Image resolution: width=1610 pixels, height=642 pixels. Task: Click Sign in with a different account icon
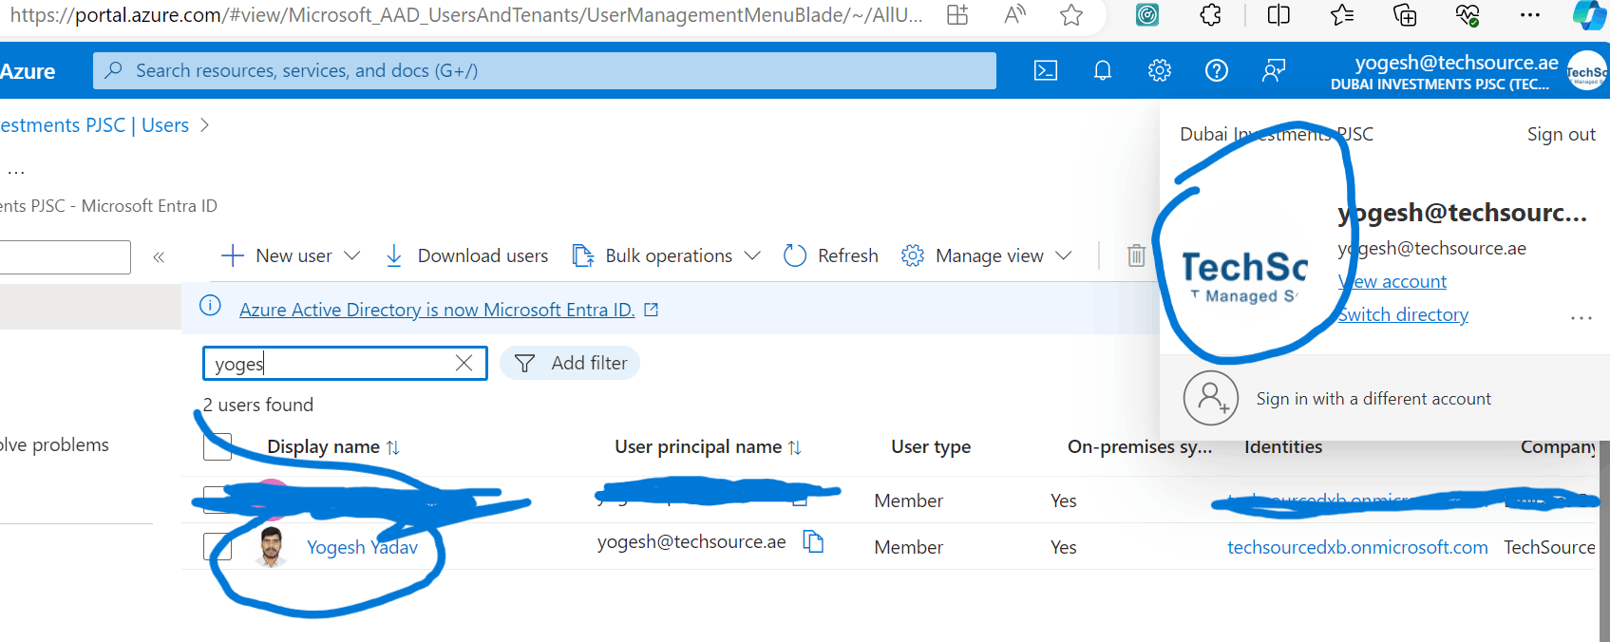tap(1211, 398)
